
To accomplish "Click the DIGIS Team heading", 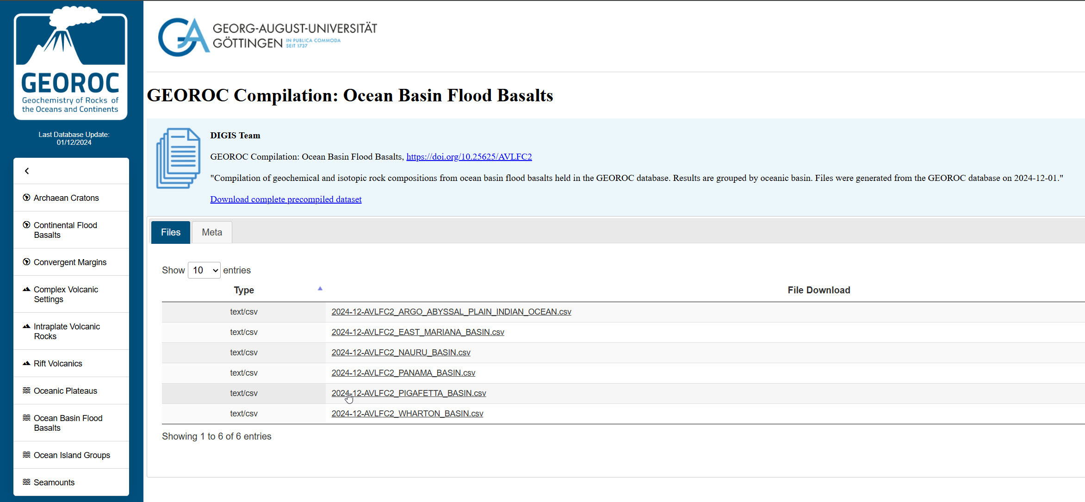I will [x=235, y=136].
